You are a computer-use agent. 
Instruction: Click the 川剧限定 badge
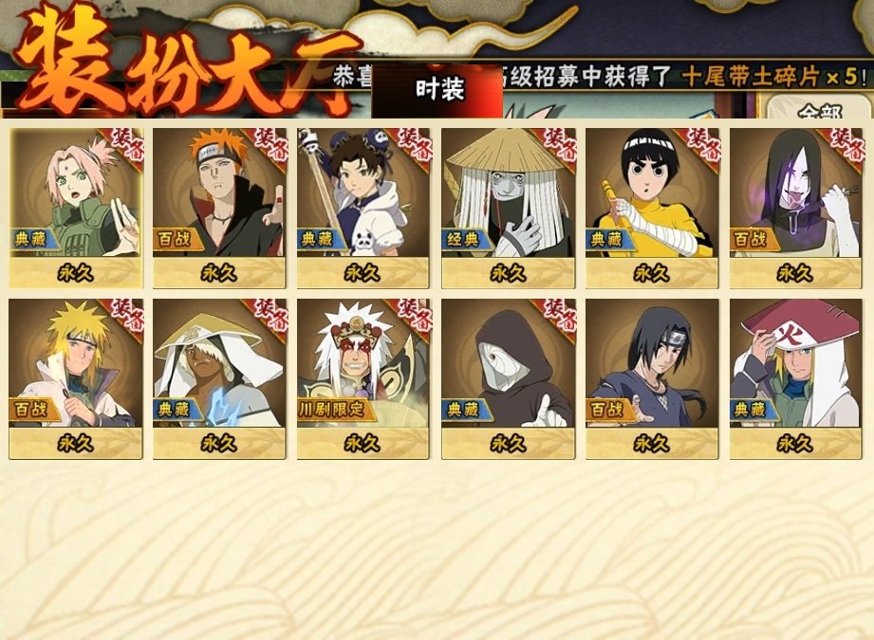(x=333, y=410)
